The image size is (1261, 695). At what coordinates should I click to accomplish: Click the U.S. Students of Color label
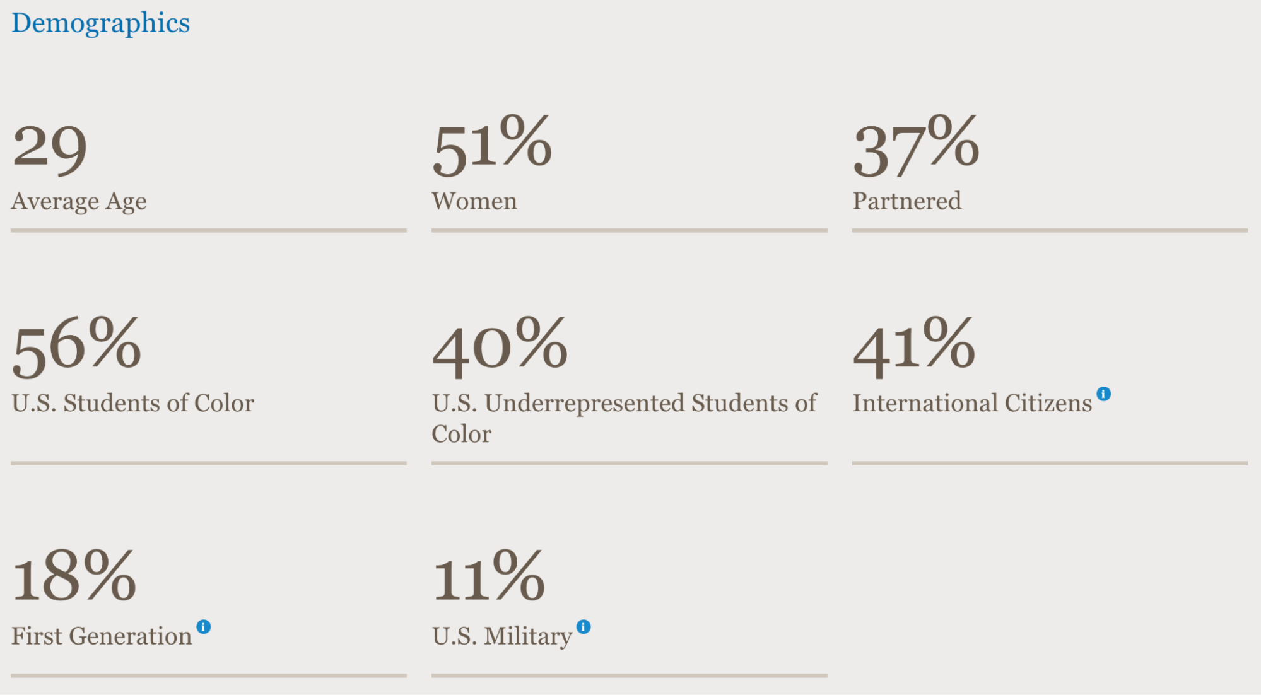point(132,404)
